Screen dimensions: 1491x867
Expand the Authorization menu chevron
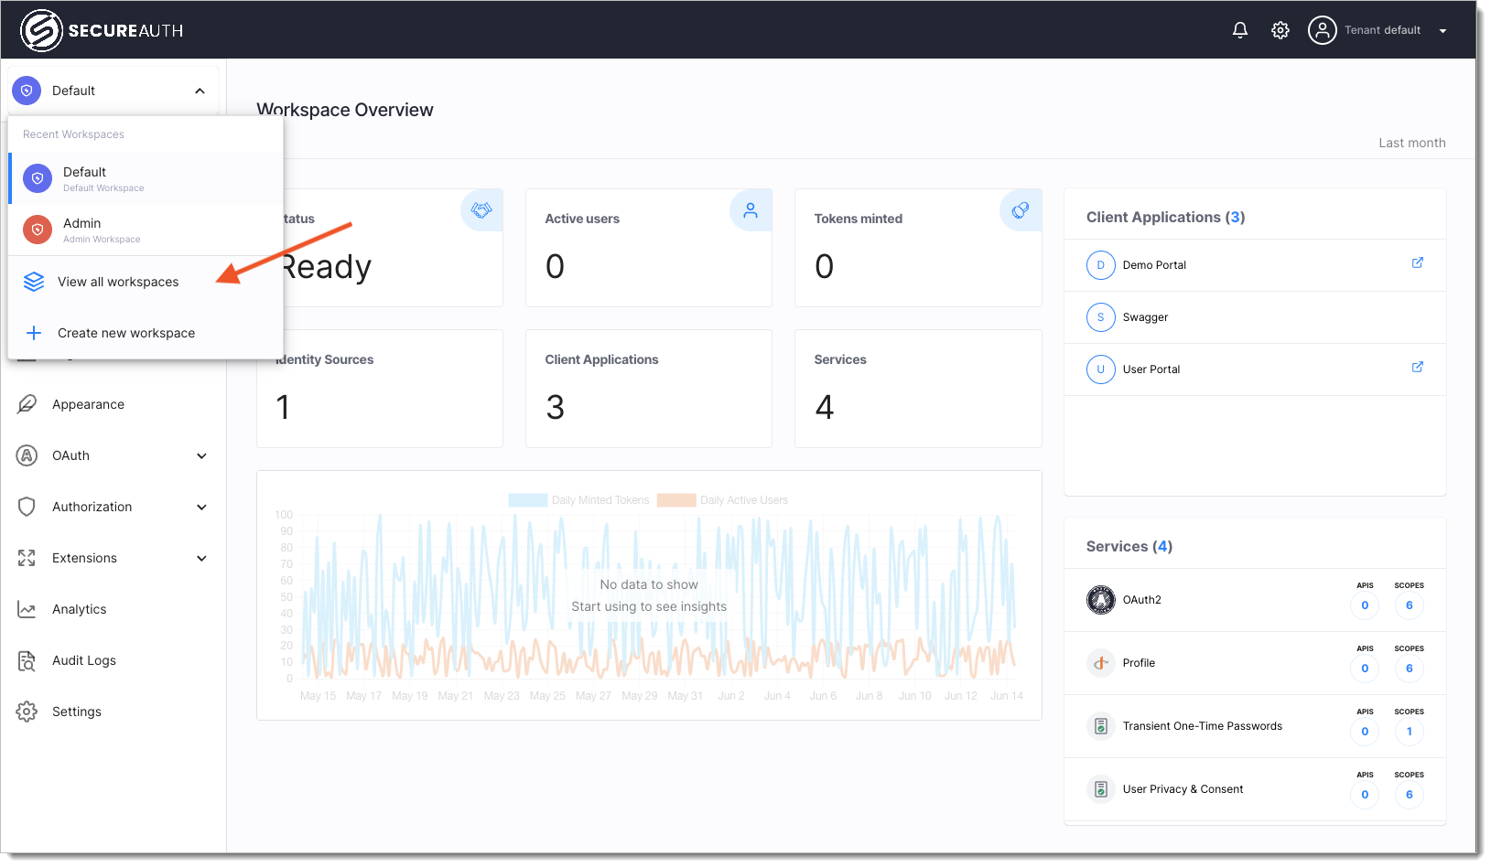tap(201, 507)
